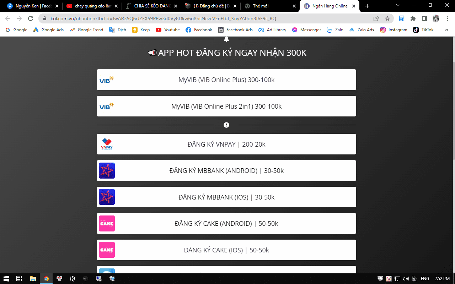Open the Google Ads bookmark

48,30
